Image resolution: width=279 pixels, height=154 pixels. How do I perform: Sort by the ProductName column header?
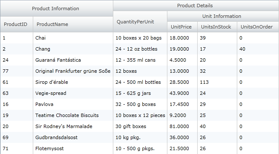pyautogui.click(x=73, y=24)
